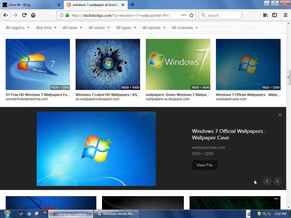Screen dimensions: 291x218
Task: Show next image in detail panel
Action: coord(277,181)
